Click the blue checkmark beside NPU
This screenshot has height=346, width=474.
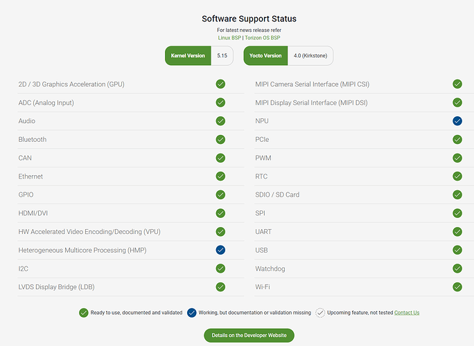tap(457, 121)
